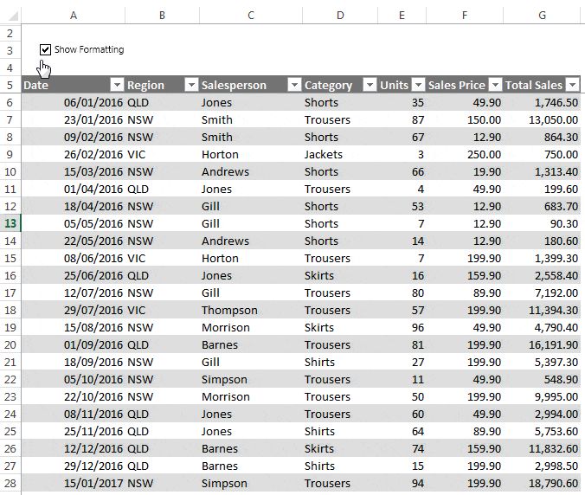The height and width of the screenshot is (495, 585).
Task: Select Andrews cell in row 10
Action: pyautogui.click(x=251, y=171)
